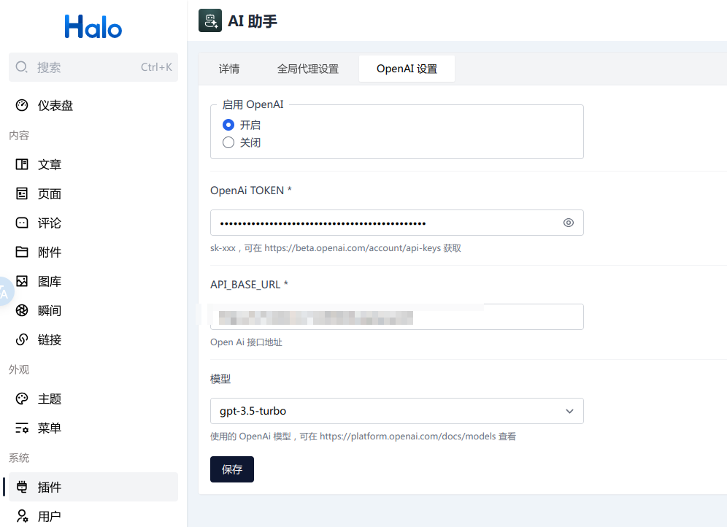Open the 主题 theme palette icon
Viewport: 727px width, 527px height.
point(20,399)
